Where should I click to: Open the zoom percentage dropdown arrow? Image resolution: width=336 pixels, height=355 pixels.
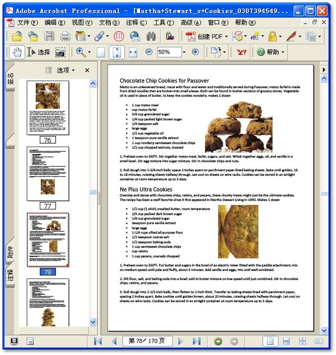pos(184,52)
